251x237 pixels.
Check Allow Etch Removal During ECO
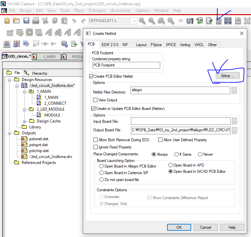point(96,140)
